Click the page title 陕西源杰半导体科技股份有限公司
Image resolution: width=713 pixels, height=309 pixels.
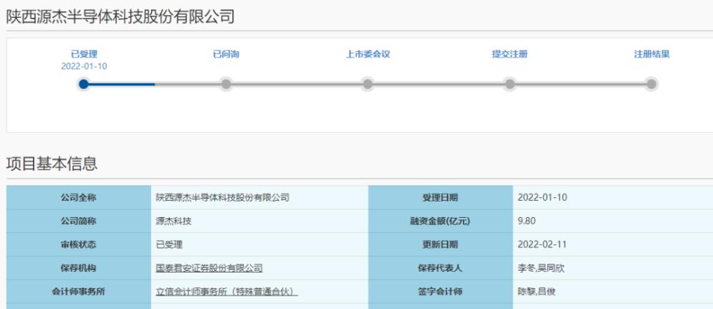pyautogui.click(x=120, y=17)
